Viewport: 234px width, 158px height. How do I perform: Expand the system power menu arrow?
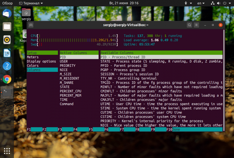[230, 3]
